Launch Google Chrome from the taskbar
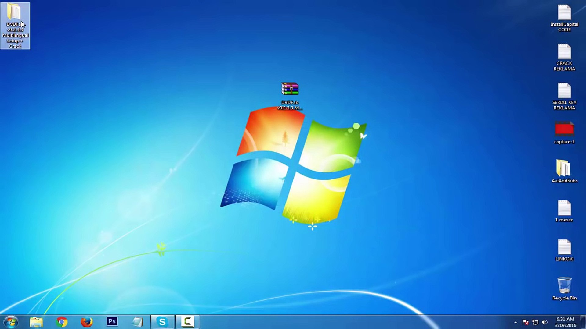 62,322
